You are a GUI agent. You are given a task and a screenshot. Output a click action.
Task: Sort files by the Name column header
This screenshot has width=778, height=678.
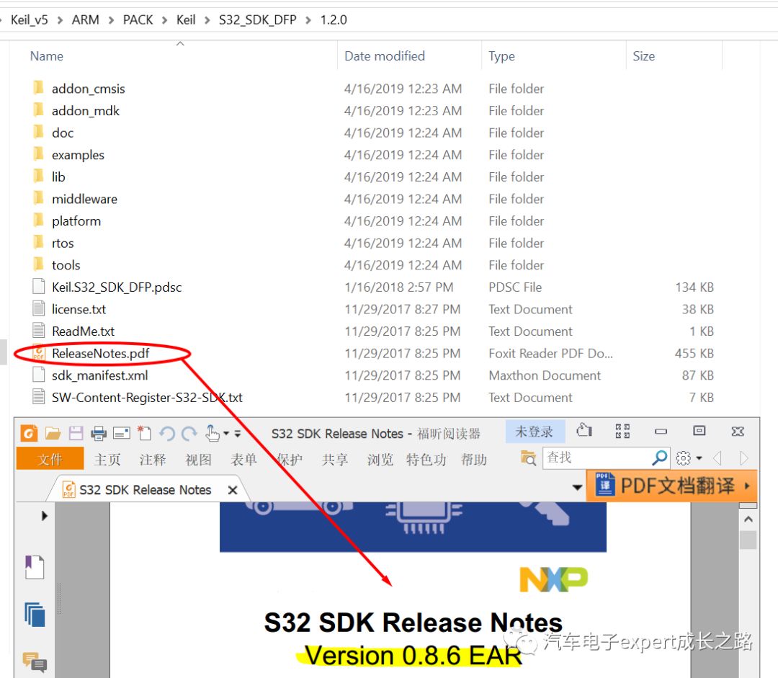[46, 56]
